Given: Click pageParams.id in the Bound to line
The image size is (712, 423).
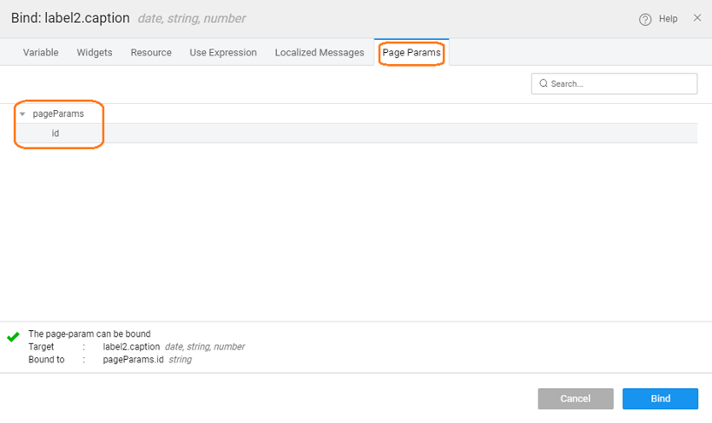Looking at the screenshot, I should point(133,360).
